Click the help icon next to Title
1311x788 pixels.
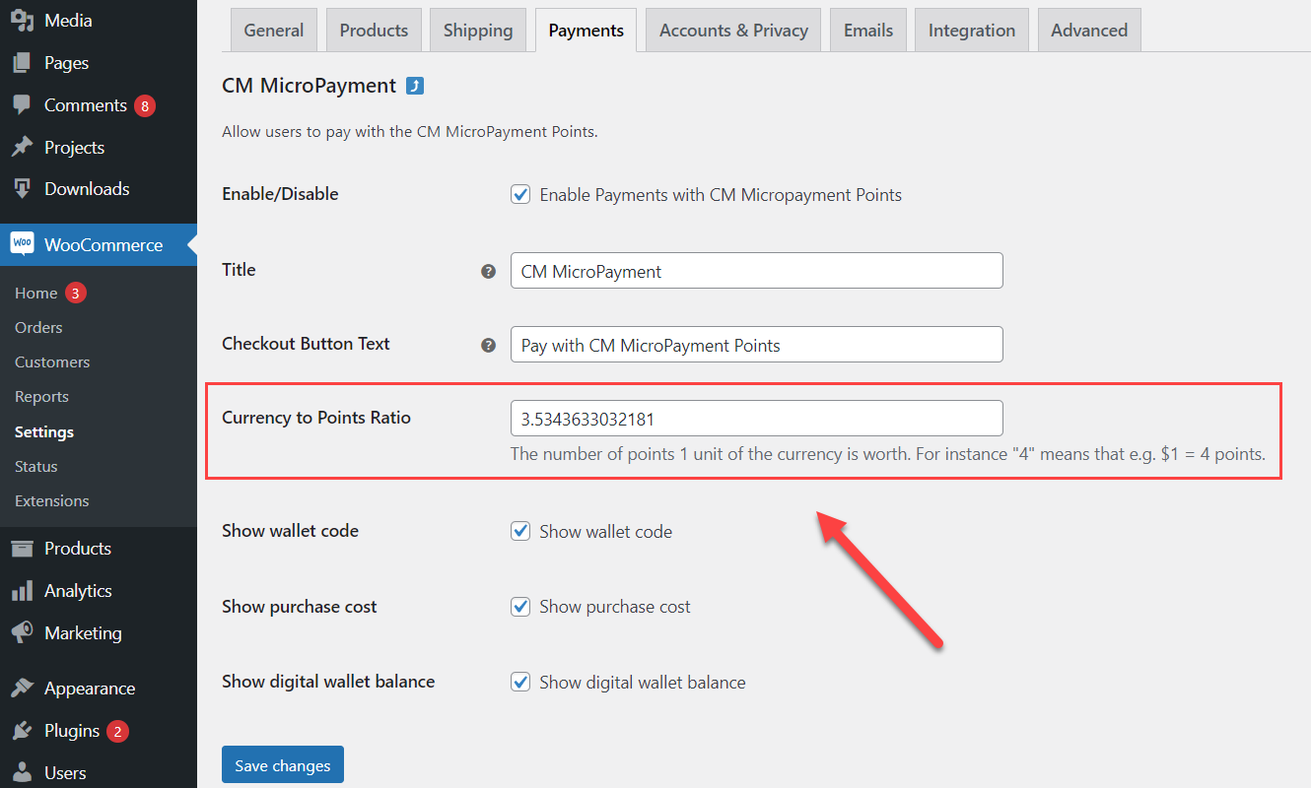[488, 271]
